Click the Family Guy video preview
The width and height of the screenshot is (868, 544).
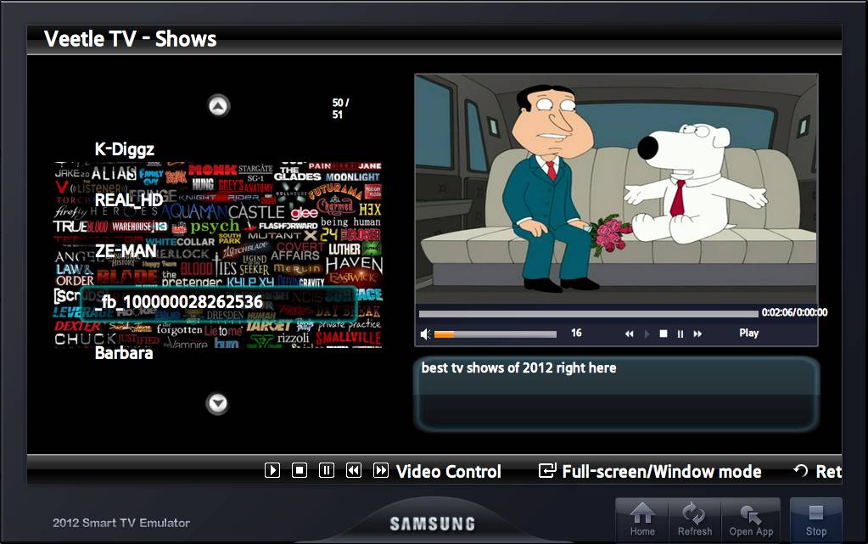point(616,187)
